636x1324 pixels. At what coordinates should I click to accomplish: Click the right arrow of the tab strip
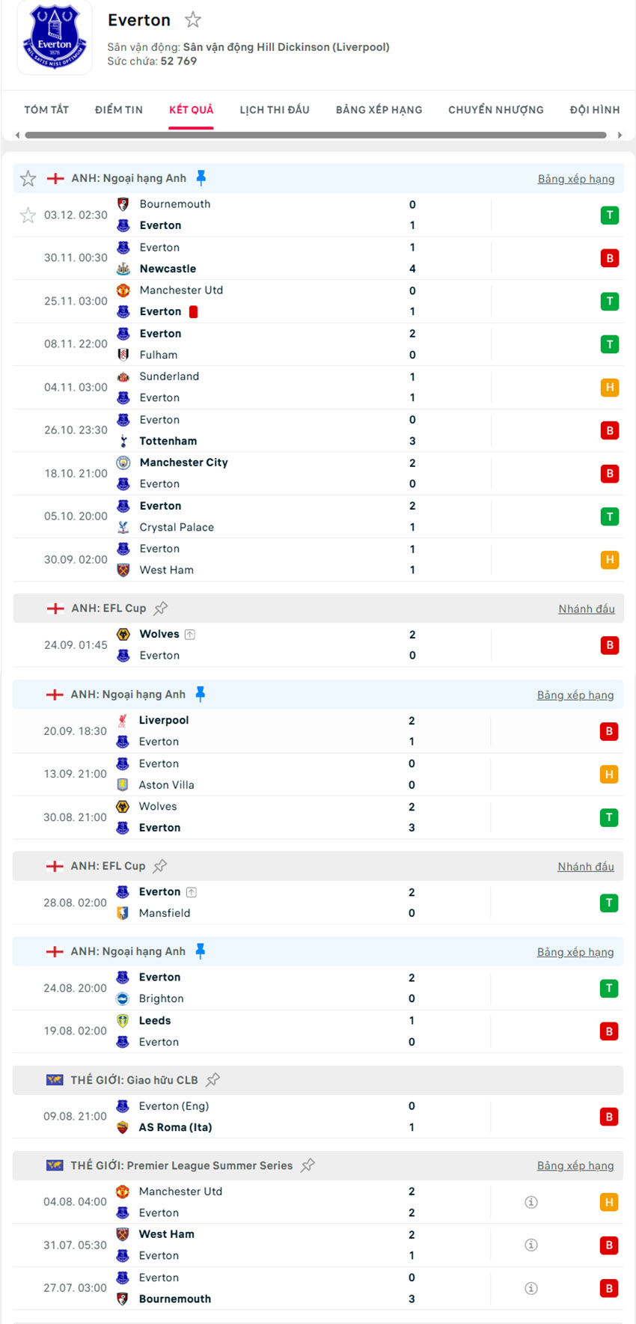point(620,135)
